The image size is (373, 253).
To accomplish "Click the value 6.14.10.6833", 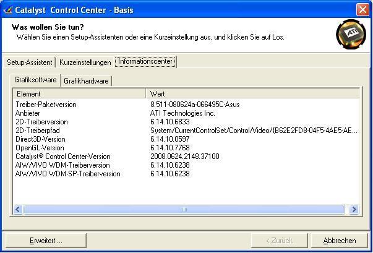I will pyautogui.click(x=170, y=122).
